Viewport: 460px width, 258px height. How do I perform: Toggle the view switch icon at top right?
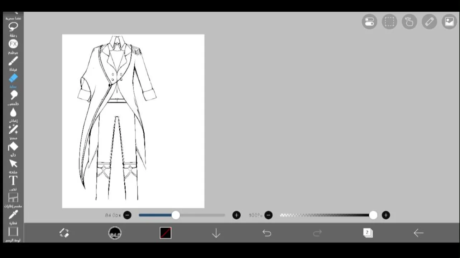[369, 22]
